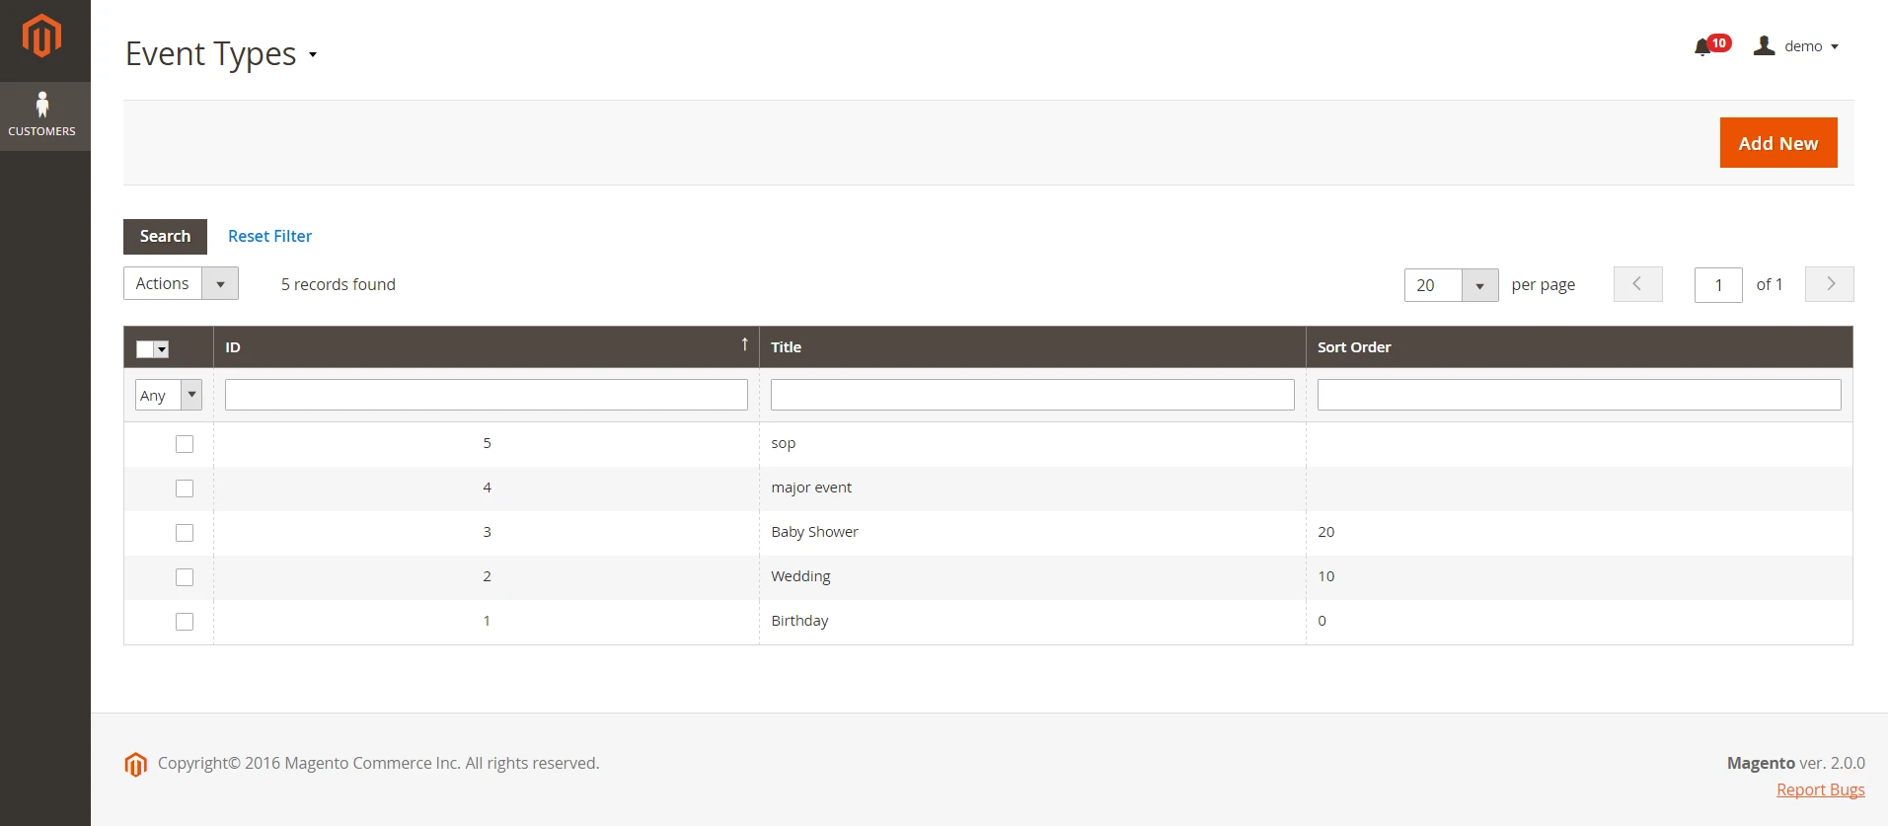The height and width of the screenshot is (826, 1888).
Task: Click the 'Baby Shower' title cell
Action: (x=1032, y=533)
